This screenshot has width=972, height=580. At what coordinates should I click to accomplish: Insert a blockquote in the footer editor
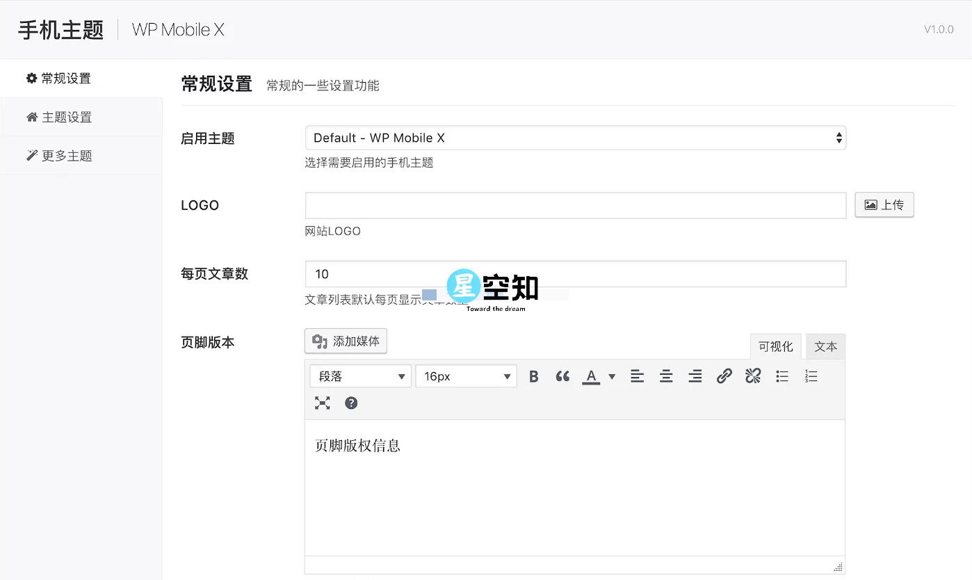[x=562, y=376]
